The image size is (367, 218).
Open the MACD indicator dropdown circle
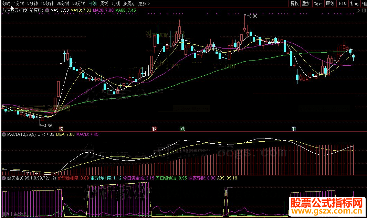4,134
